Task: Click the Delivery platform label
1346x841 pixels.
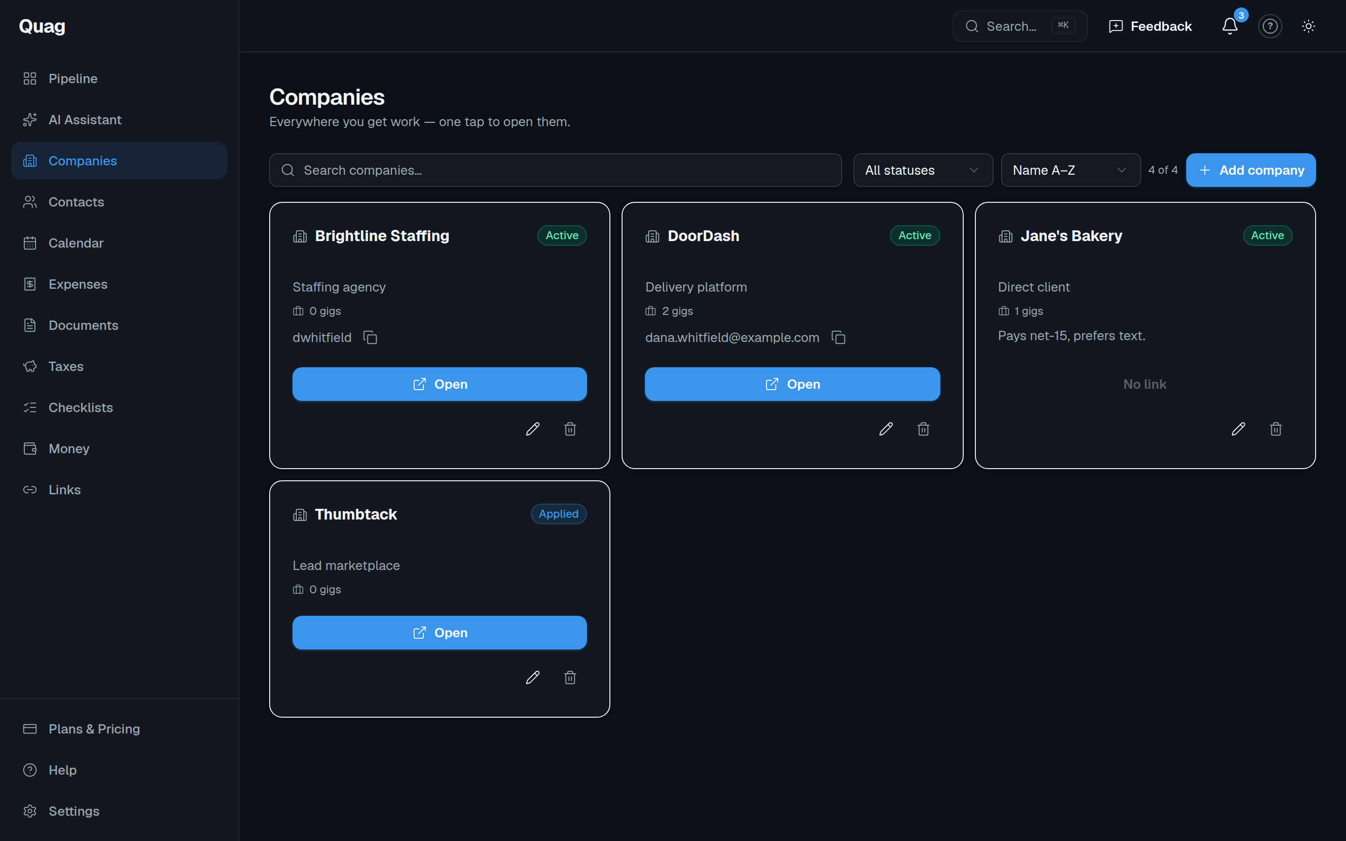Action: tap(696, 287)
